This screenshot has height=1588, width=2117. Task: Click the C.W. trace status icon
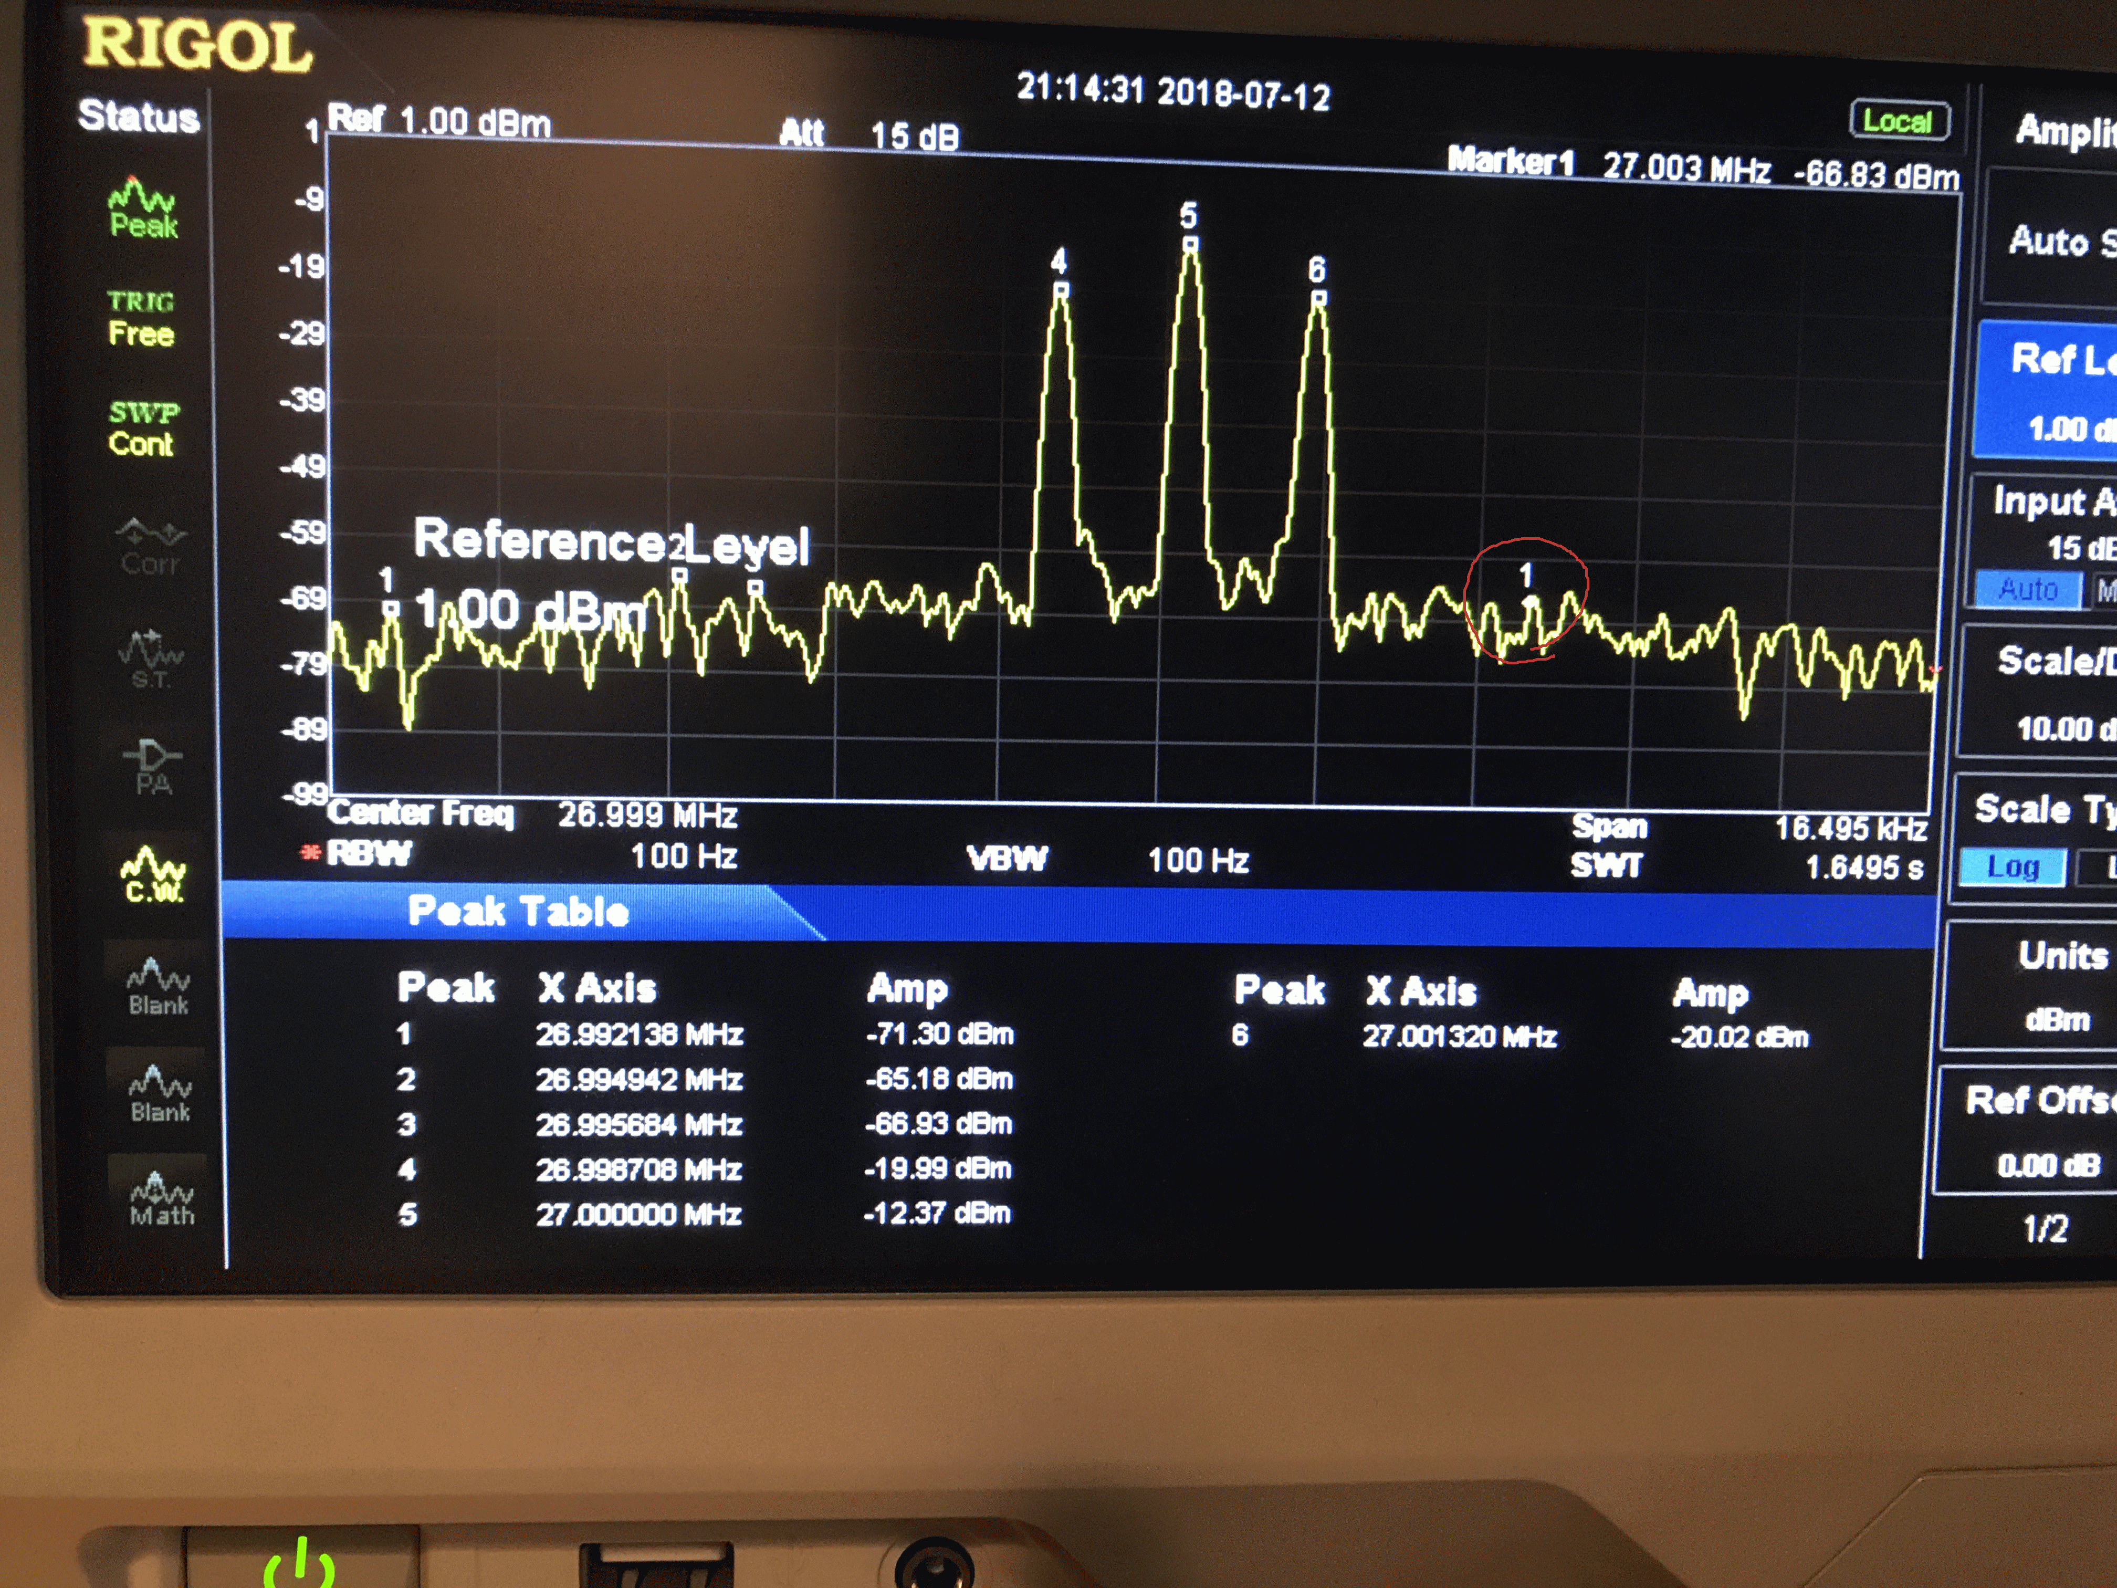click(x=153, y=875)
